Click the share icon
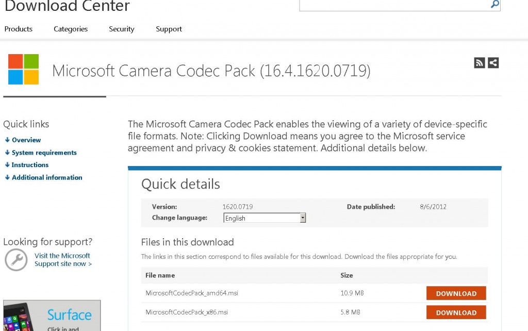Image resolution: width=528 pixels, height=331 pixels. [x=493, y=62]
